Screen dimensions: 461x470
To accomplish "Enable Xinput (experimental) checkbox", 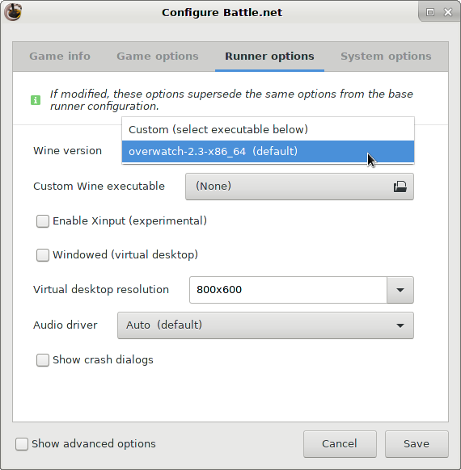I will click(43, 221).
